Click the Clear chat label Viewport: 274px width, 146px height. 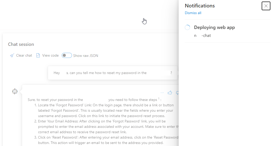tap(24, 55)
